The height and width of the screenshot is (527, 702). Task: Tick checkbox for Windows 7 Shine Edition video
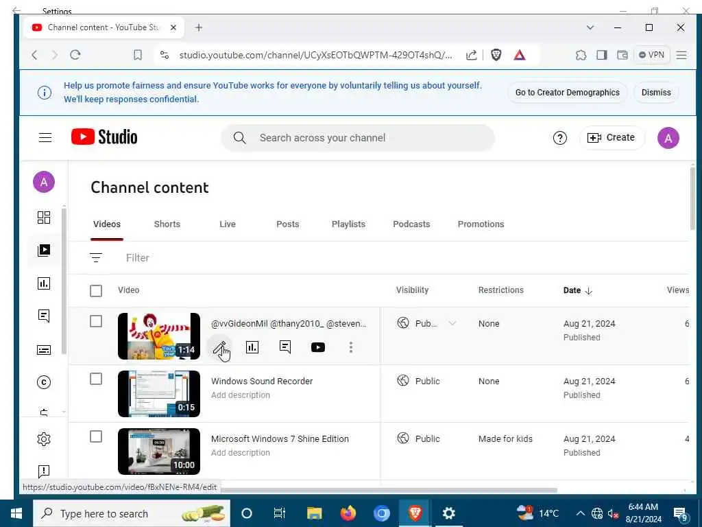tap(96, 436)
